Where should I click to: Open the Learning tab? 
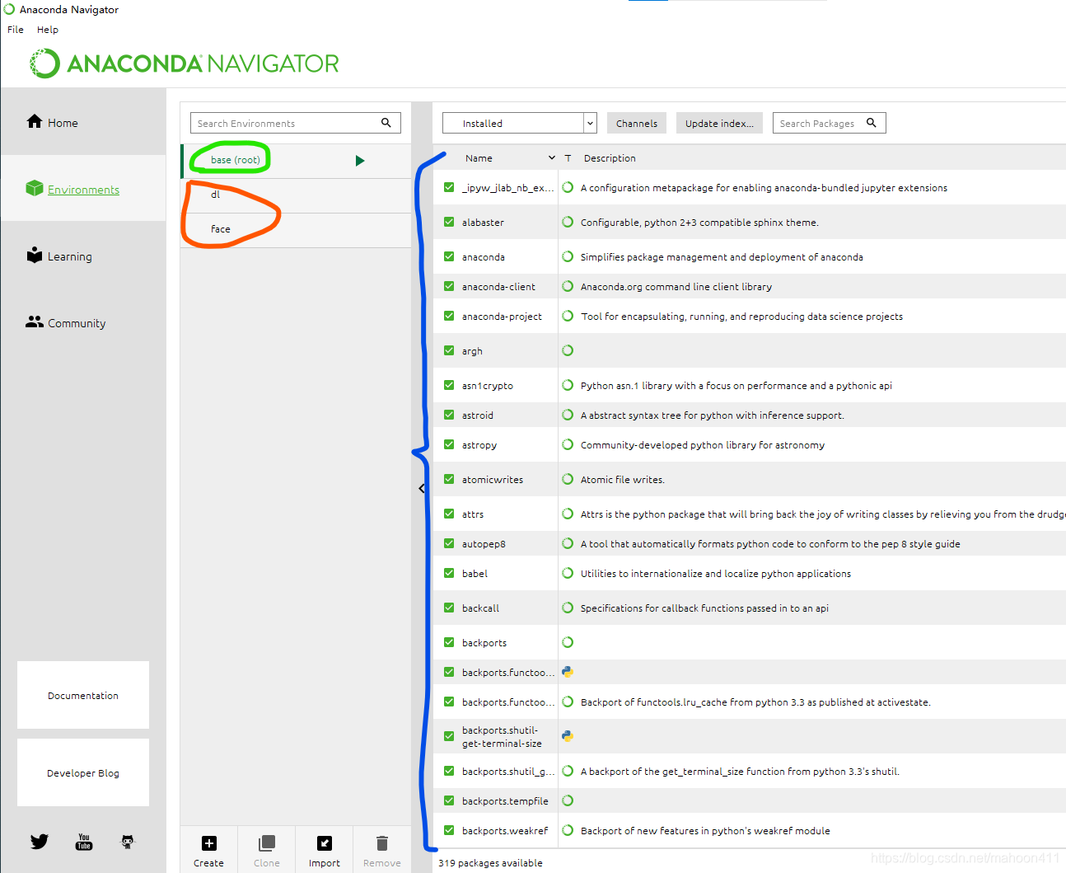tap(83, 256)
